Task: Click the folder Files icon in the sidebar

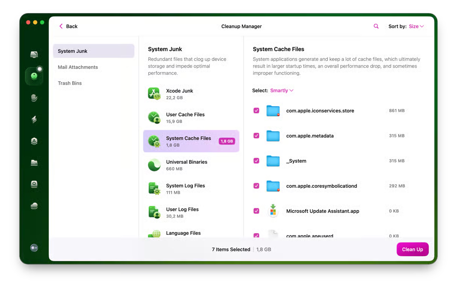Action: (34, 163)
